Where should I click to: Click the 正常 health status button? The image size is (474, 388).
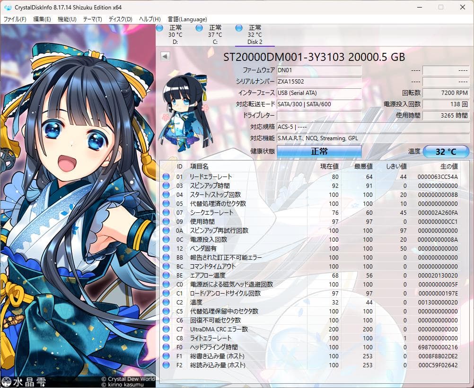pos(319,151)
